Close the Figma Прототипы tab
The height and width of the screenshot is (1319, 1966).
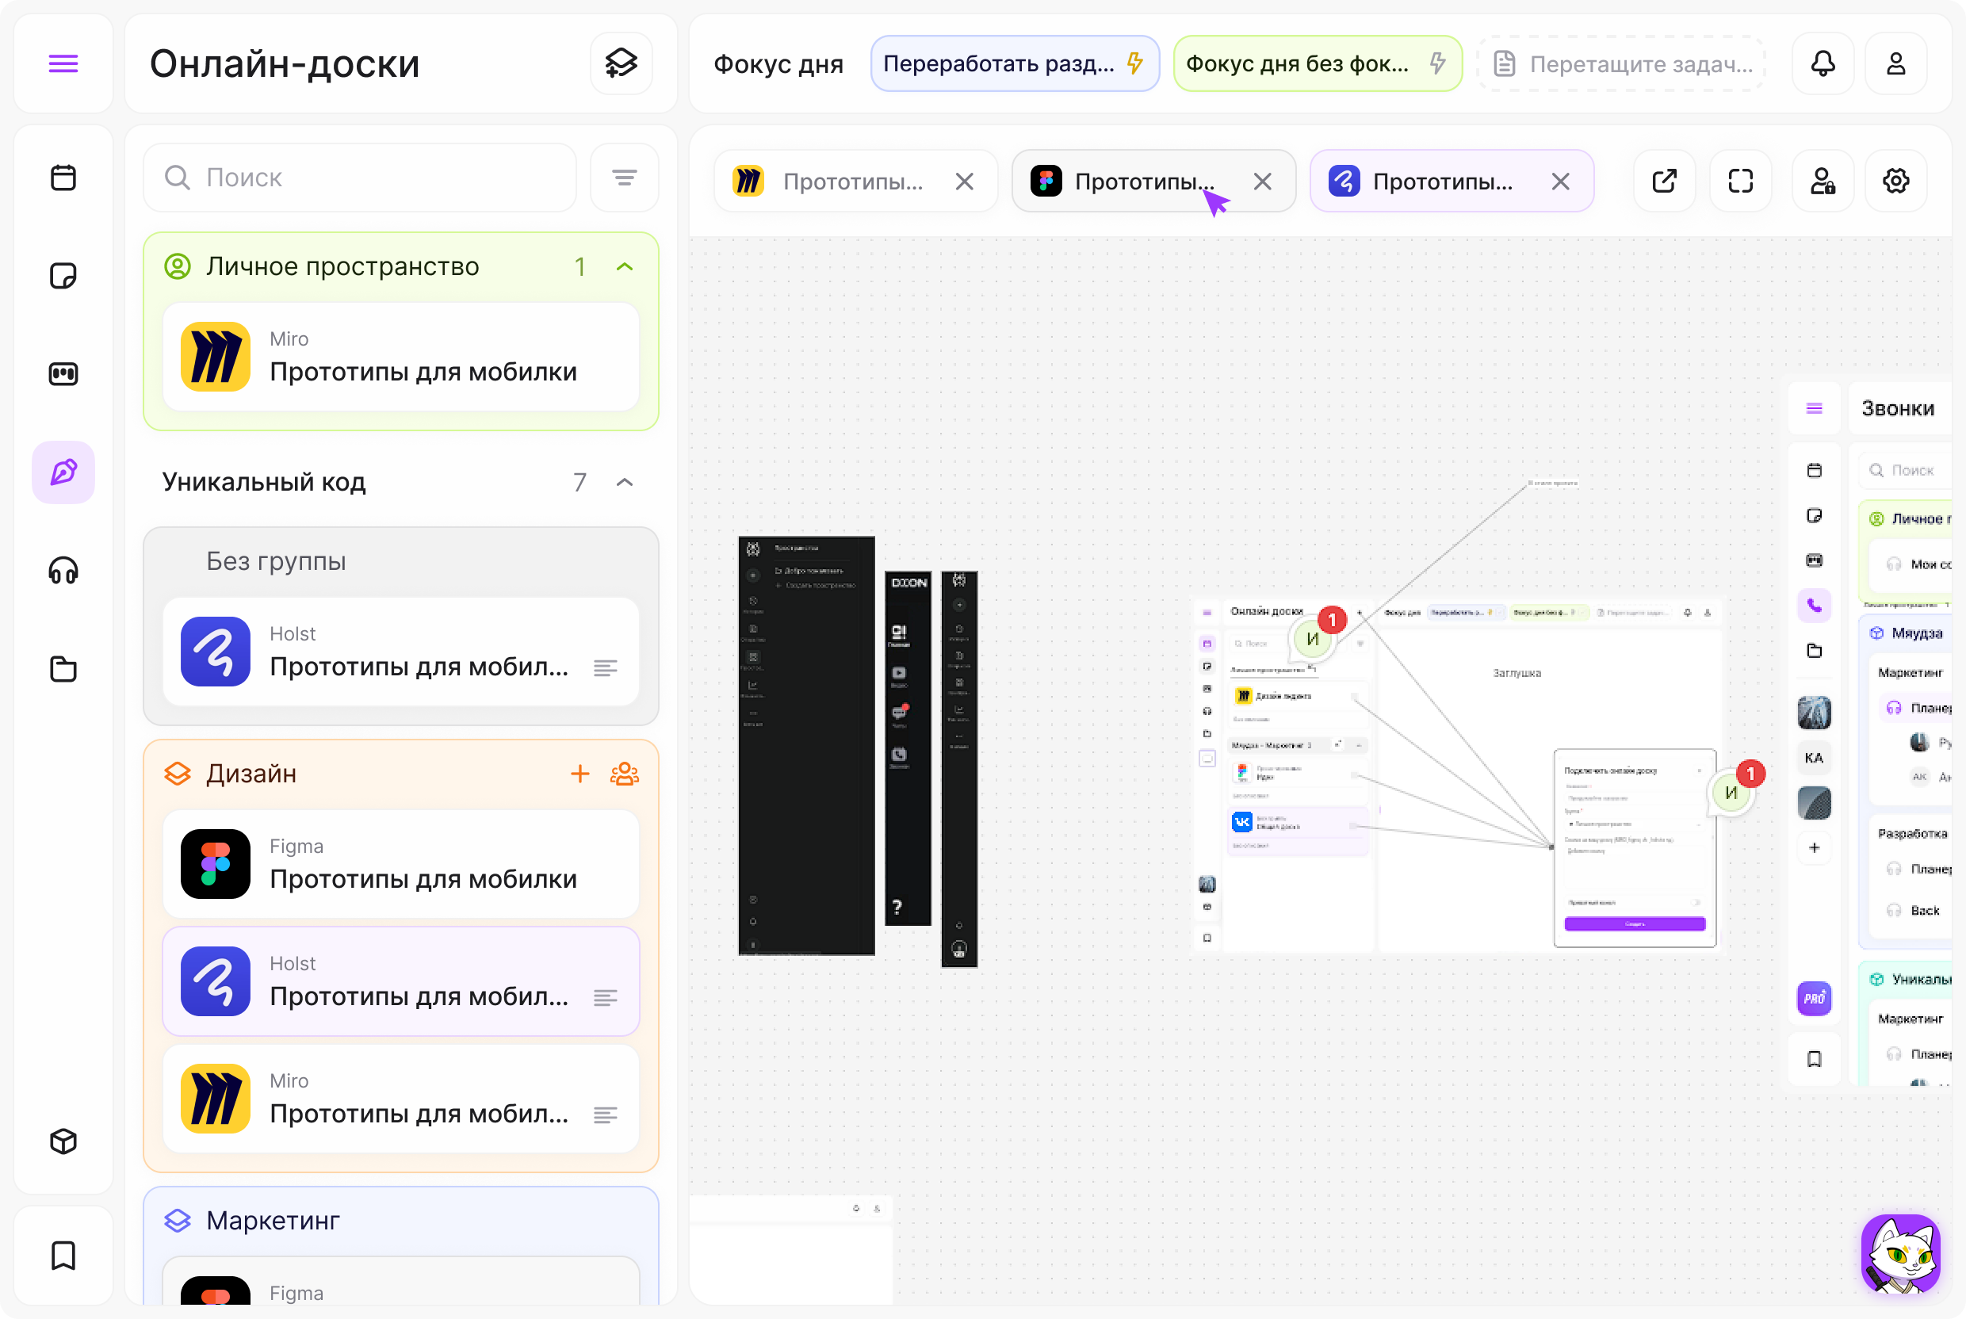coord(1263,182)
